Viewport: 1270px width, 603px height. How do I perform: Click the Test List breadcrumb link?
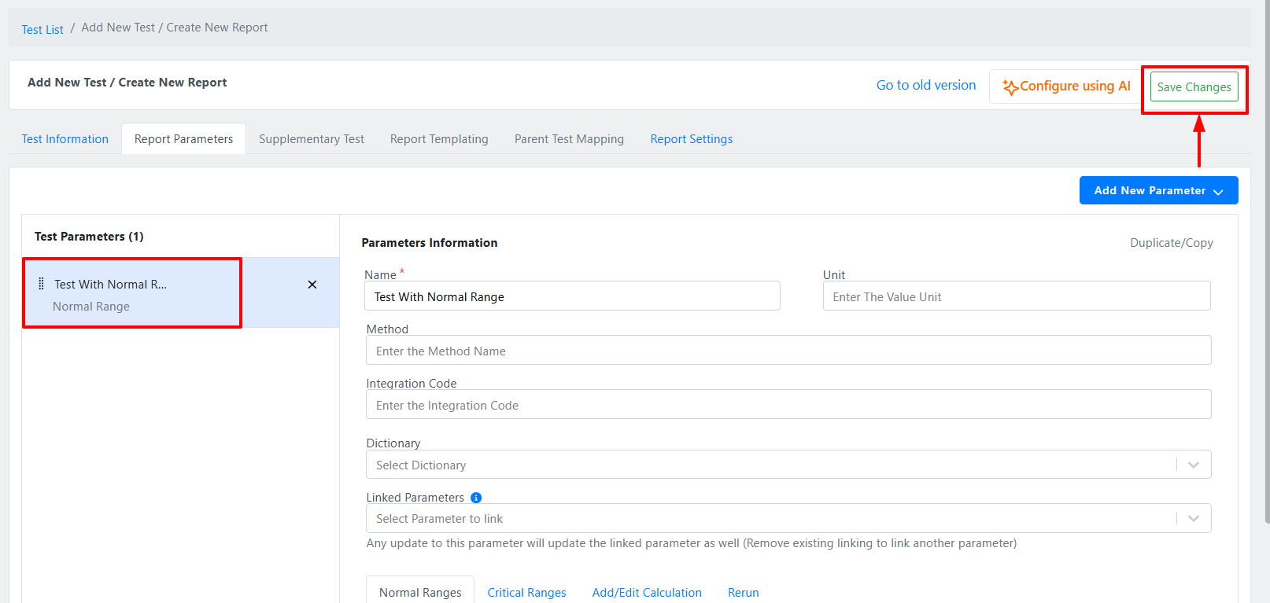tap(42, 29)
